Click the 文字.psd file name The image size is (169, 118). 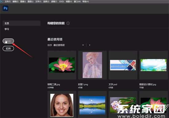113,84
